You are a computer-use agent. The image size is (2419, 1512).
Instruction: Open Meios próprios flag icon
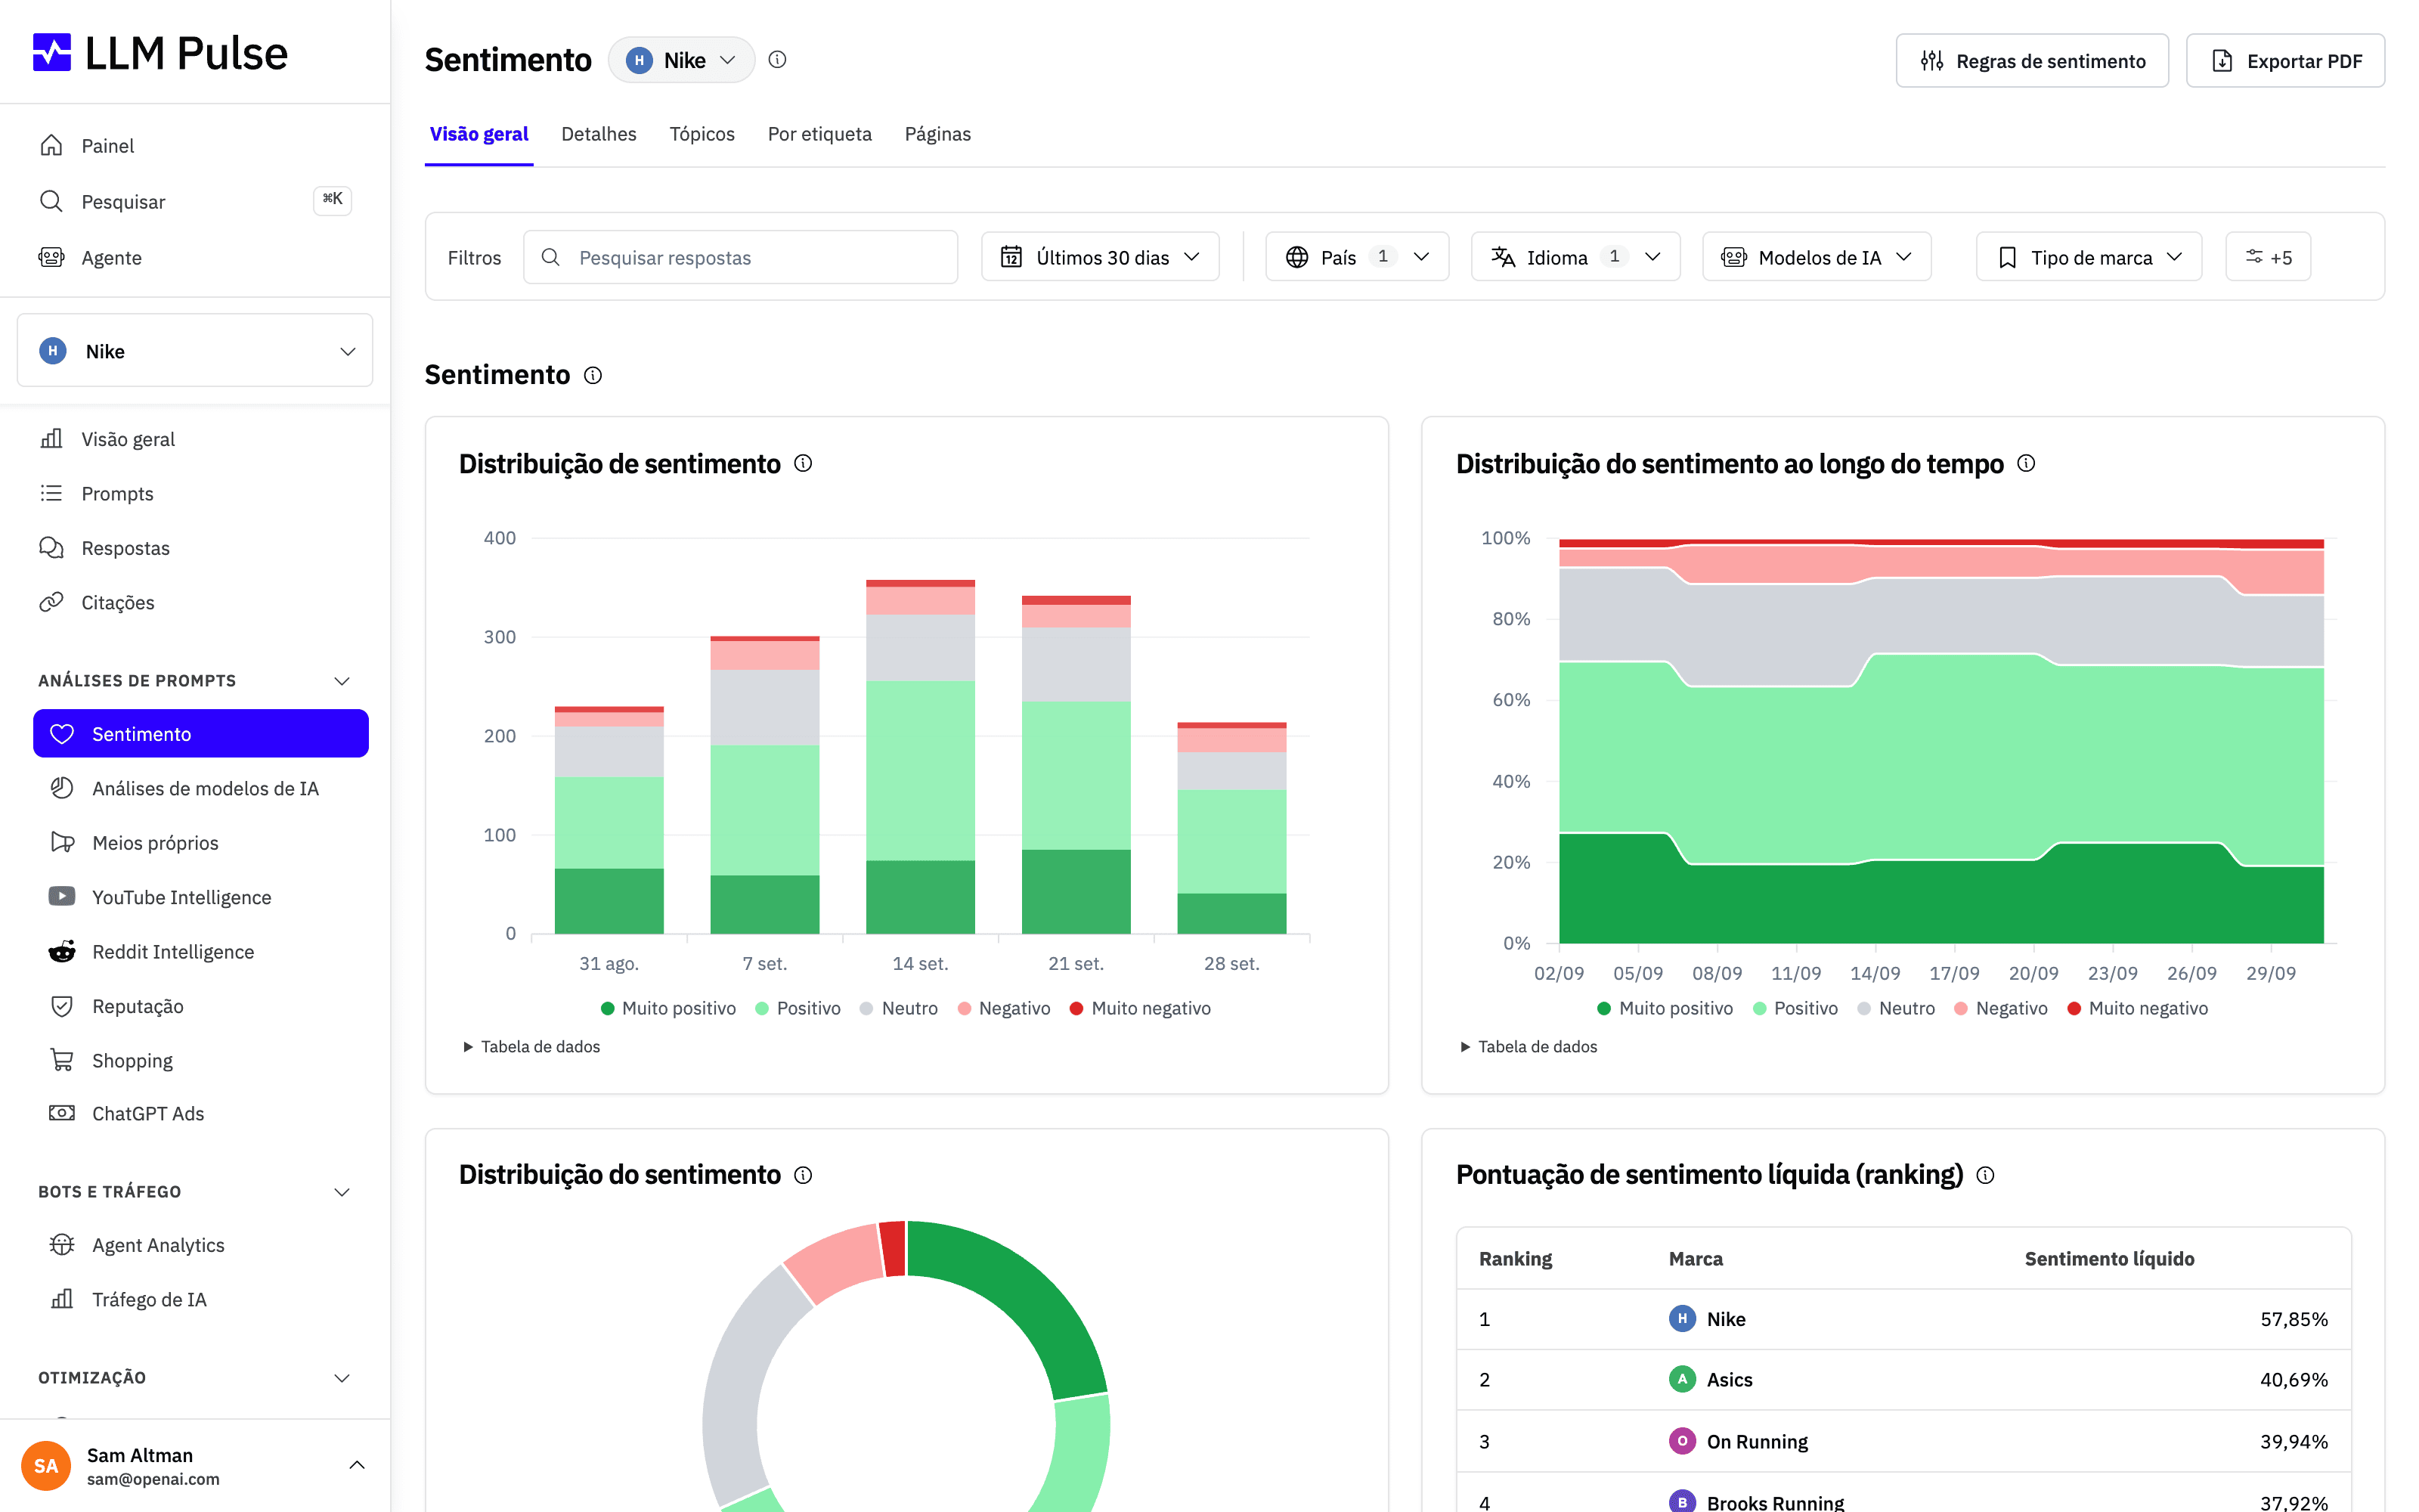[62, 842]
